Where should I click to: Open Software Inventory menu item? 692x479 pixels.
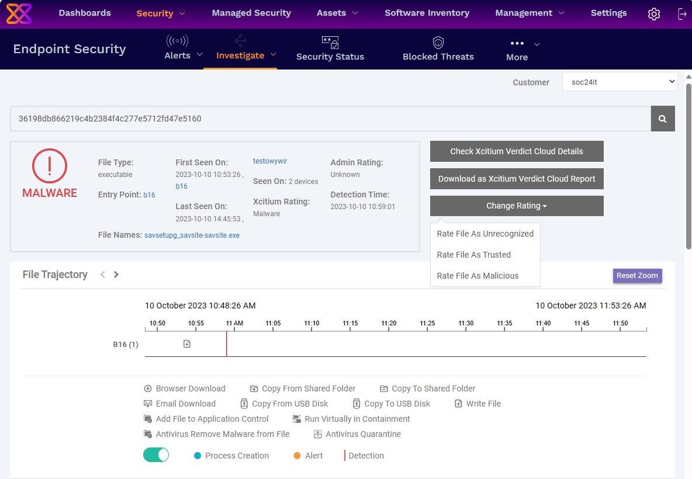(427, 13)
